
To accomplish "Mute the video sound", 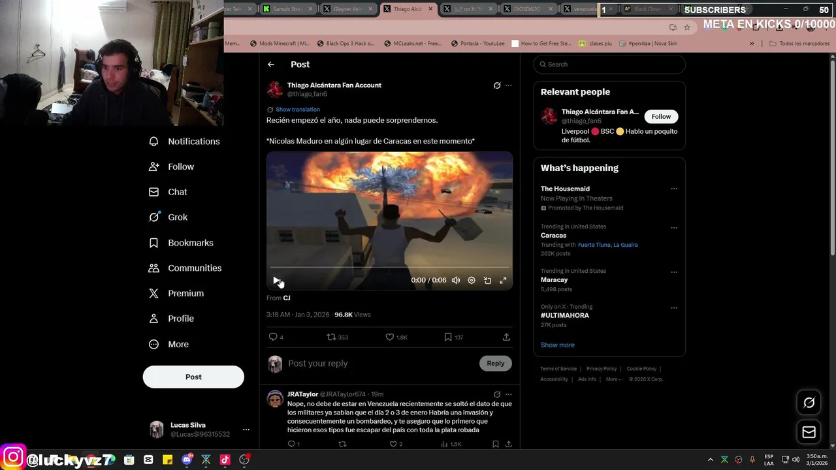I will [x=456, y=280].
